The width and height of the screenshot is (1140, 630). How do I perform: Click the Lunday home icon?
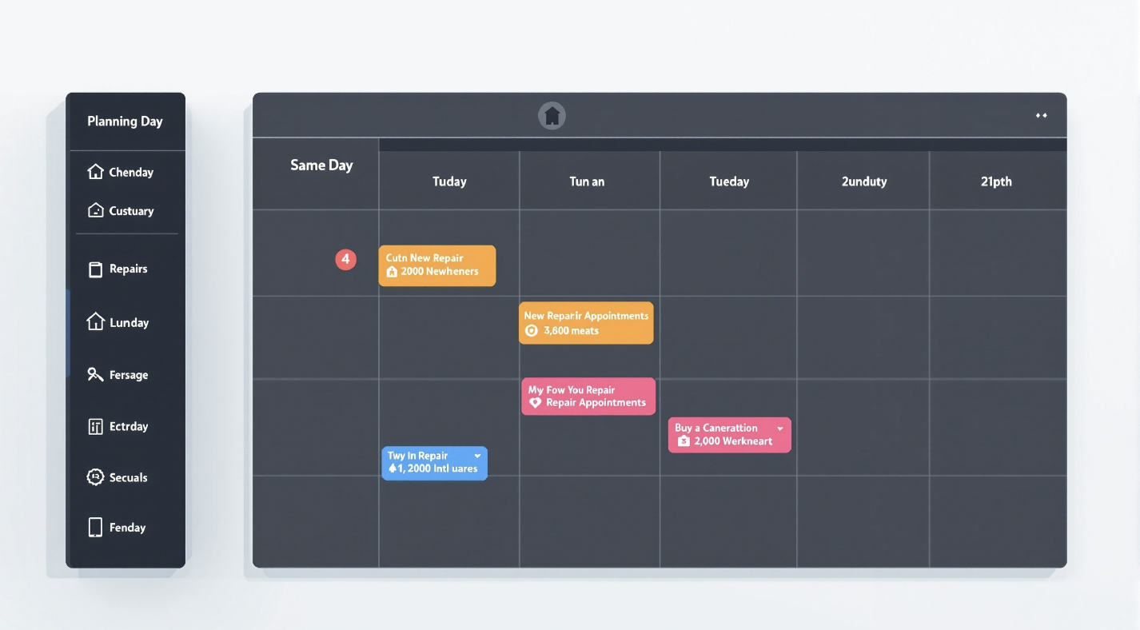point(96,322)
